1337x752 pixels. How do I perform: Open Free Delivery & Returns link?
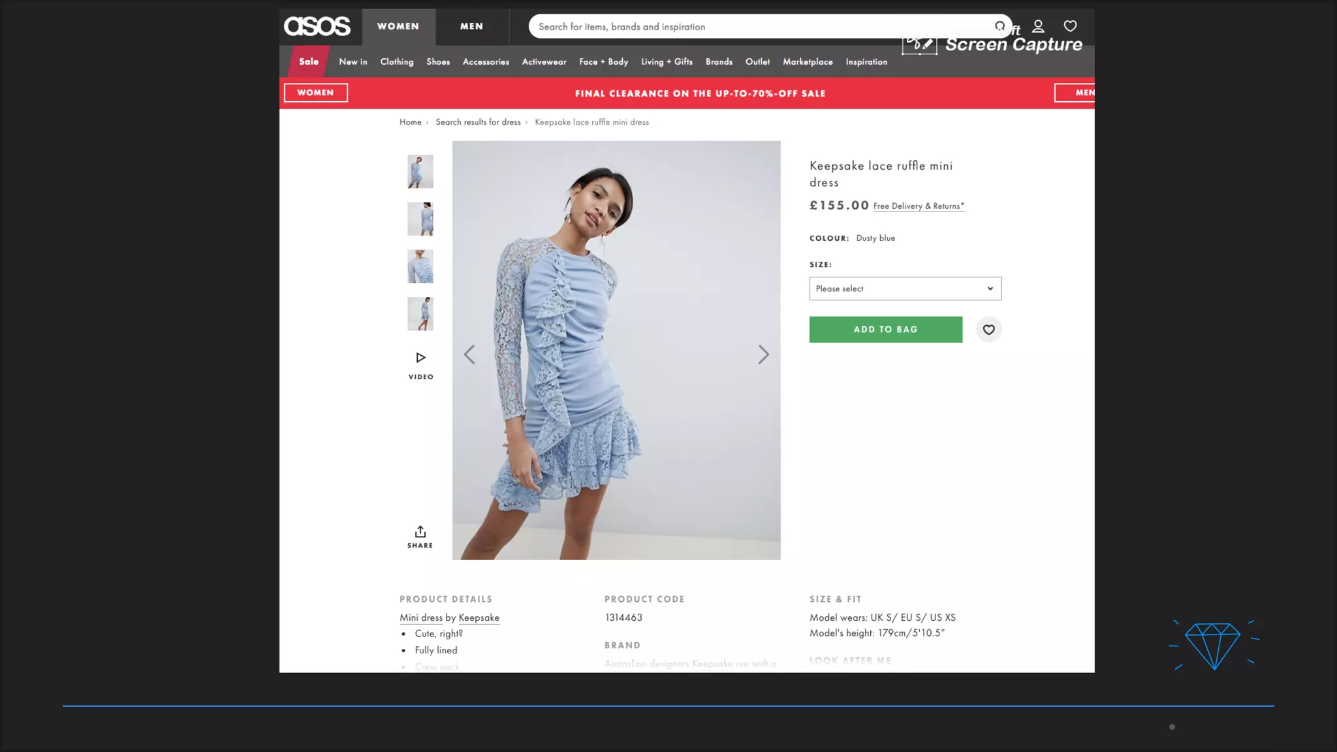(x=919, y=206)
